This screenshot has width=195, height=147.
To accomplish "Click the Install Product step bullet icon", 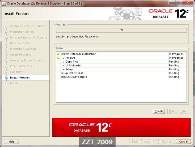I will [x=6, y=78].
